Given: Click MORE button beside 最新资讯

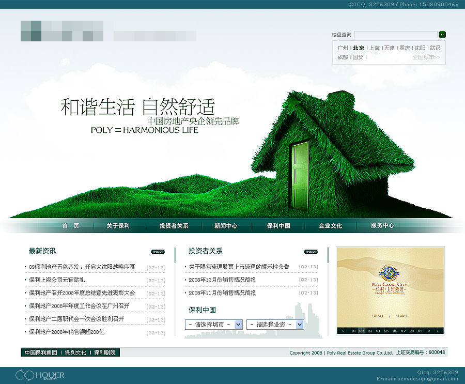Looking at the screenshot, I should (x=158, y=252).
